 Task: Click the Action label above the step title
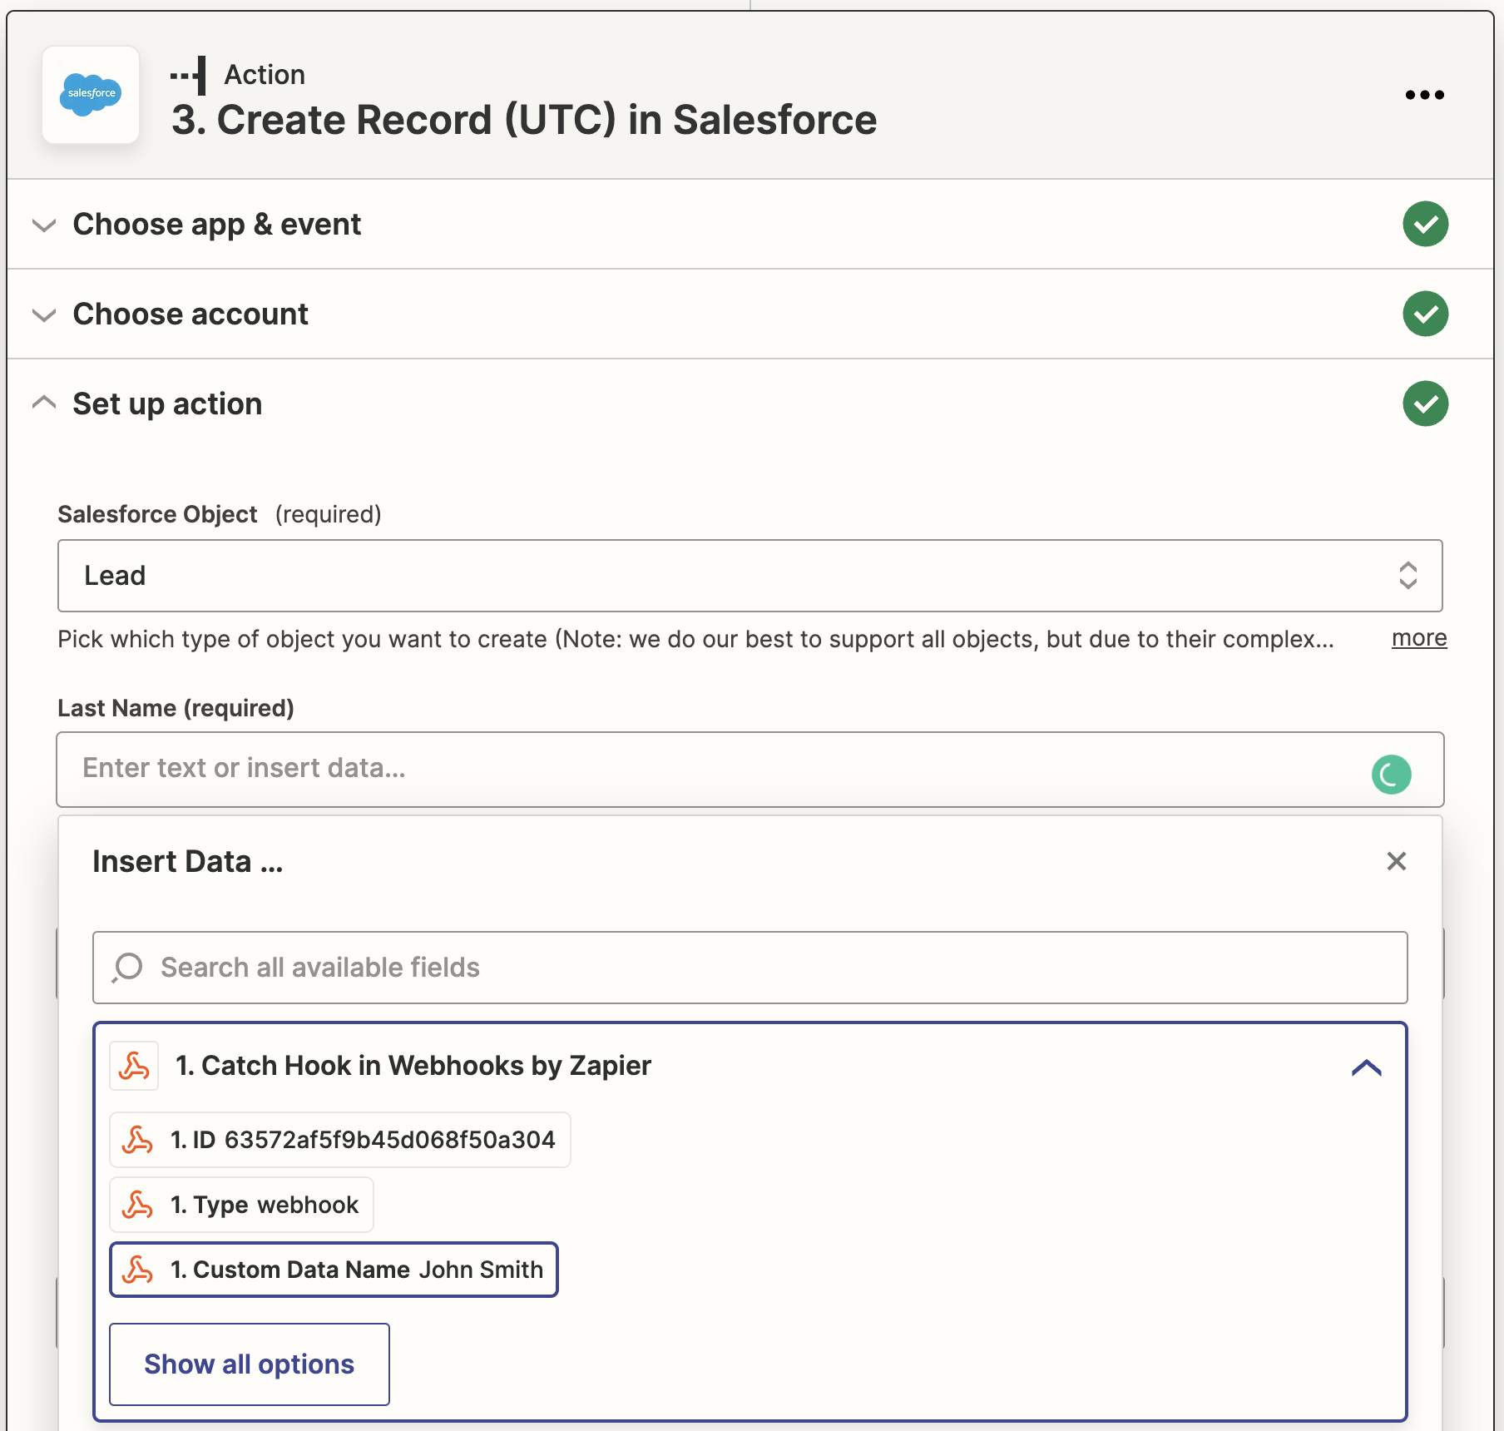pyautogui.click(x=265, y=75)
